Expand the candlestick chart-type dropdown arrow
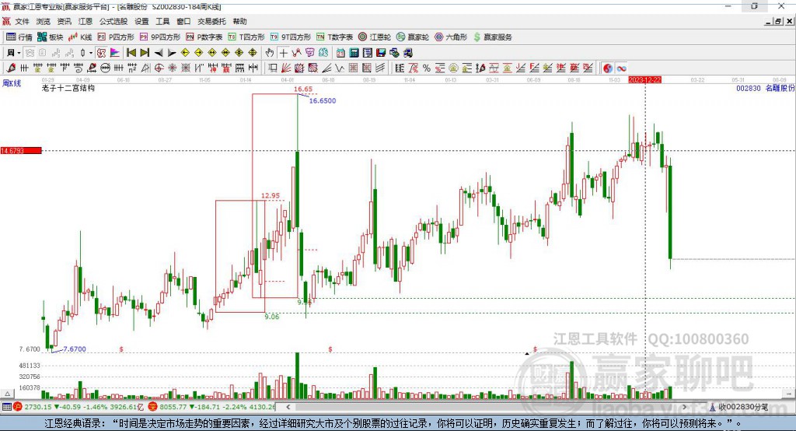 [x=91, y=53]
